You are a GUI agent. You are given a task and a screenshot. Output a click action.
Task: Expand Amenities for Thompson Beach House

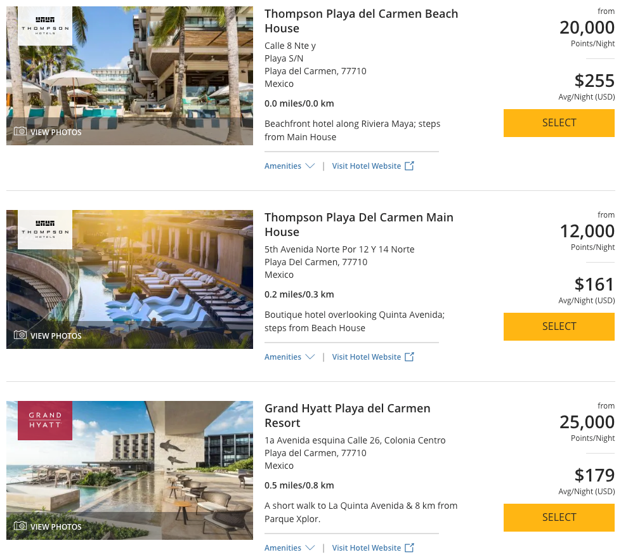click(289, 166)
